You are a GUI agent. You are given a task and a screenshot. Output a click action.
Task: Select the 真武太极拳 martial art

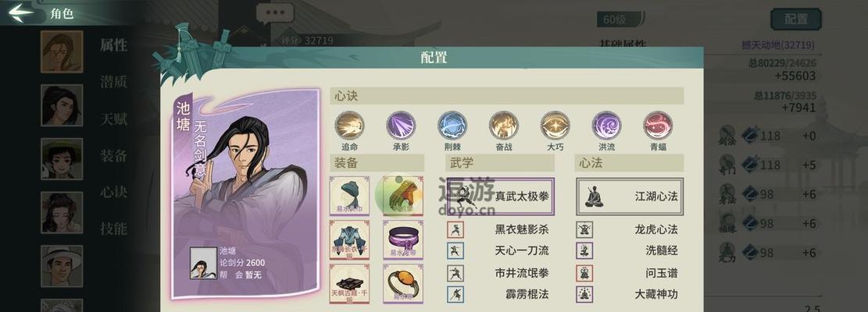click(x=501, y=197)
